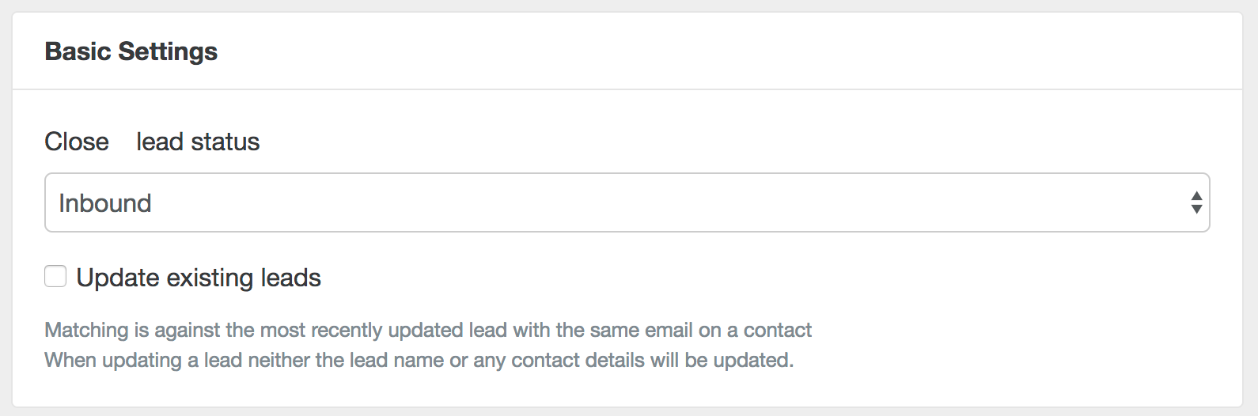The image size is (1258, 416).
Task: Click the 'Update existing leads' label text
Action: coord(199,278)
